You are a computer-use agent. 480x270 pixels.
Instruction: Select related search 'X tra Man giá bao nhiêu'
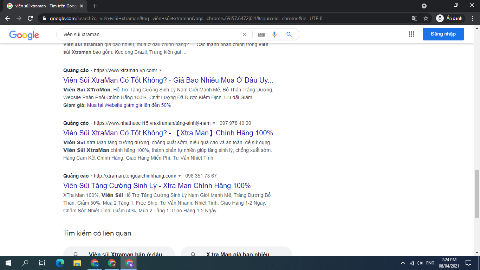tap(236, 251)
